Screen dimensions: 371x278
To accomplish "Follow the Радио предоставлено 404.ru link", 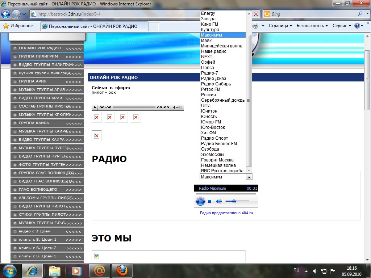I will pos(226,213).
